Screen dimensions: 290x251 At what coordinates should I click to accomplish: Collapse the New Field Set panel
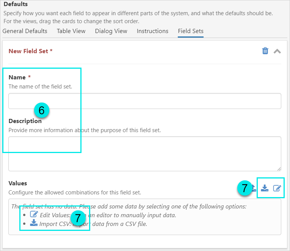pos(277,51)
